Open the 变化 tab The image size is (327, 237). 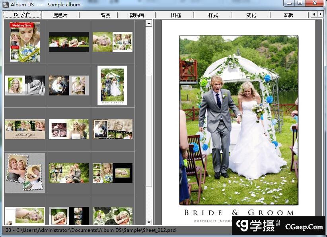(251, 15)
